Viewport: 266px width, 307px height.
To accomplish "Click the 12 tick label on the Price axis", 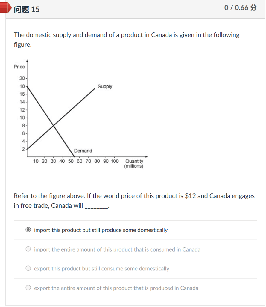I will click(x=22, y=110).
